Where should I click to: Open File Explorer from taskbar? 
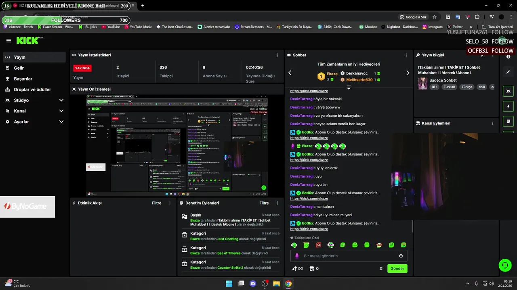(x=276, y=284)
